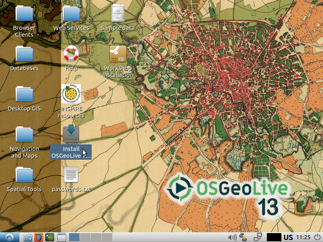The image size is (323, 242).
Task: Click the 'INSPIRE resources' label text
Action: (x=71, y=112)
